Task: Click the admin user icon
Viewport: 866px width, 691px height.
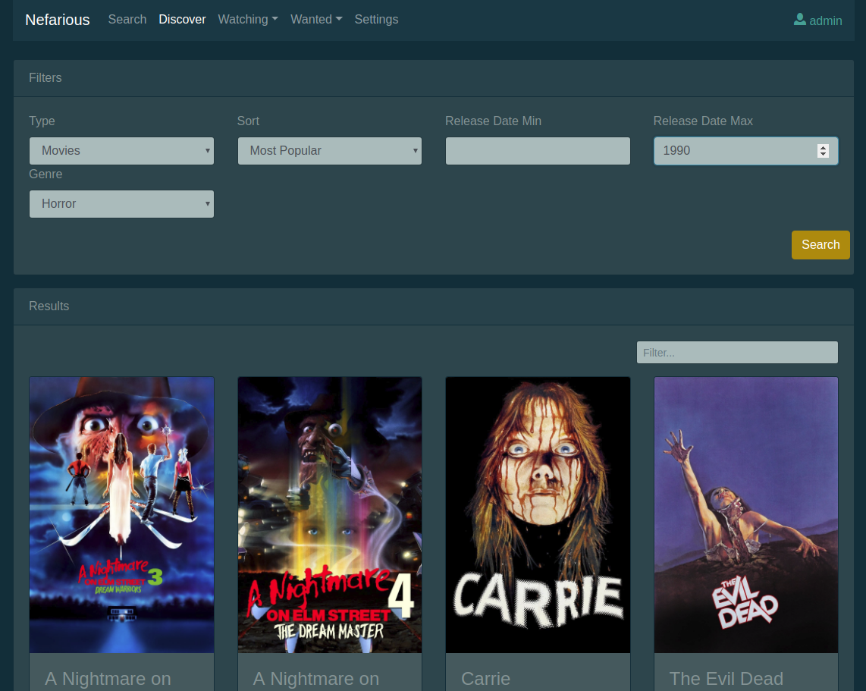Action: 800,20
